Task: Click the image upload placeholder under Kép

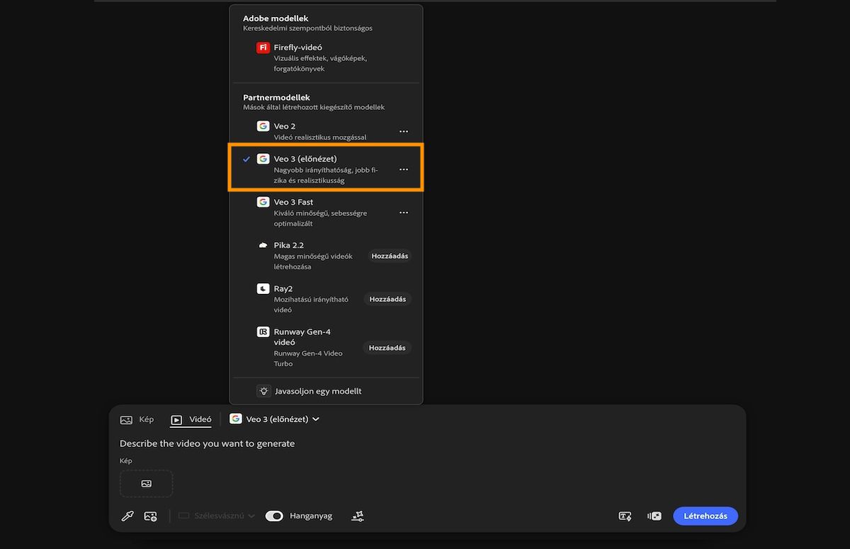Action: click(146, 483)
